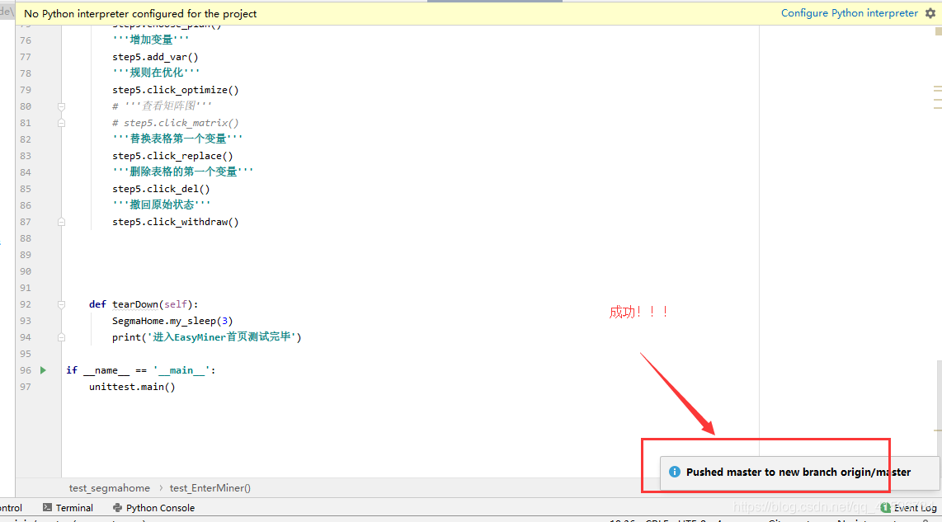
Task: Click the docstring '撤回原始状态' on line 86
Action: point(162,205)
